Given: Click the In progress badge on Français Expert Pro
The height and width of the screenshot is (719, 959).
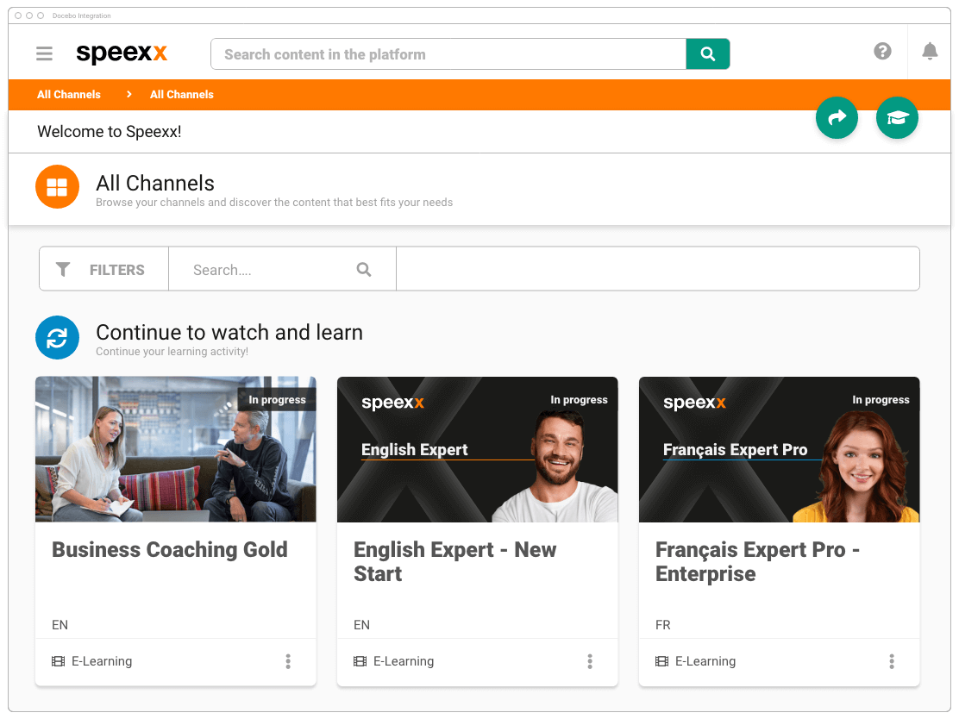Looking at the screenshot, I should (881, 400).
